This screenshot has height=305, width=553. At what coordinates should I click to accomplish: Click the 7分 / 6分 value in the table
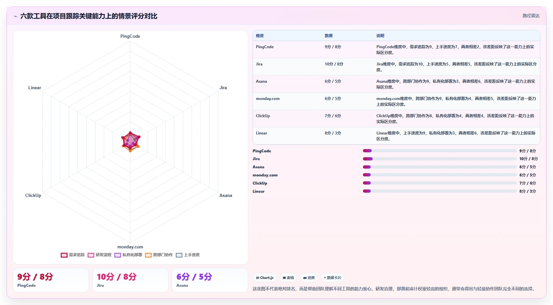click(x=333, y=116)
